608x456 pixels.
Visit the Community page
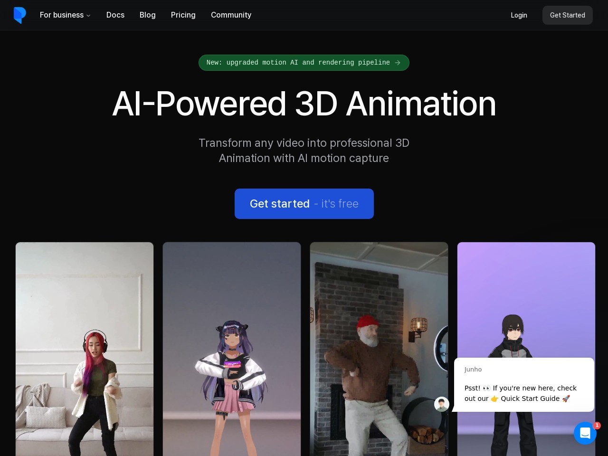231,15
